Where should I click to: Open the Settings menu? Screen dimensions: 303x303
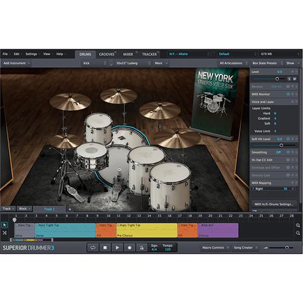coord(32,54)
